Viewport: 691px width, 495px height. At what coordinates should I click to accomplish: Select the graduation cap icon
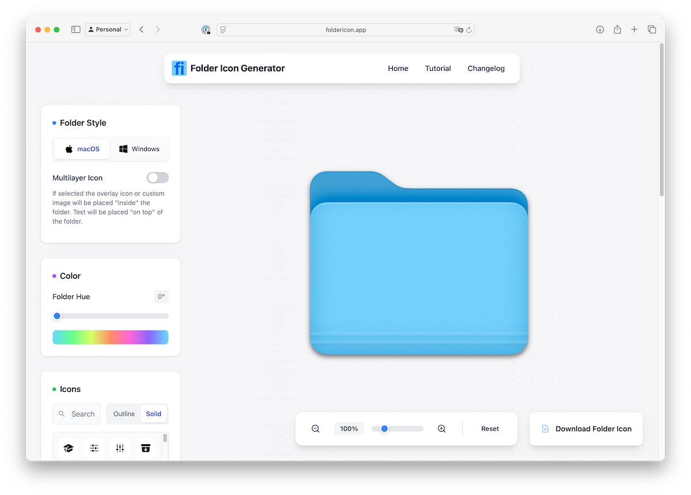(x=68, y=448)
